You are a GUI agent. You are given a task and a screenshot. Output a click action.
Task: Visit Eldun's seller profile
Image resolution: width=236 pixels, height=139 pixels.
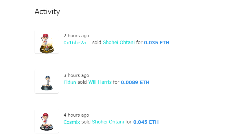(70, 82)
